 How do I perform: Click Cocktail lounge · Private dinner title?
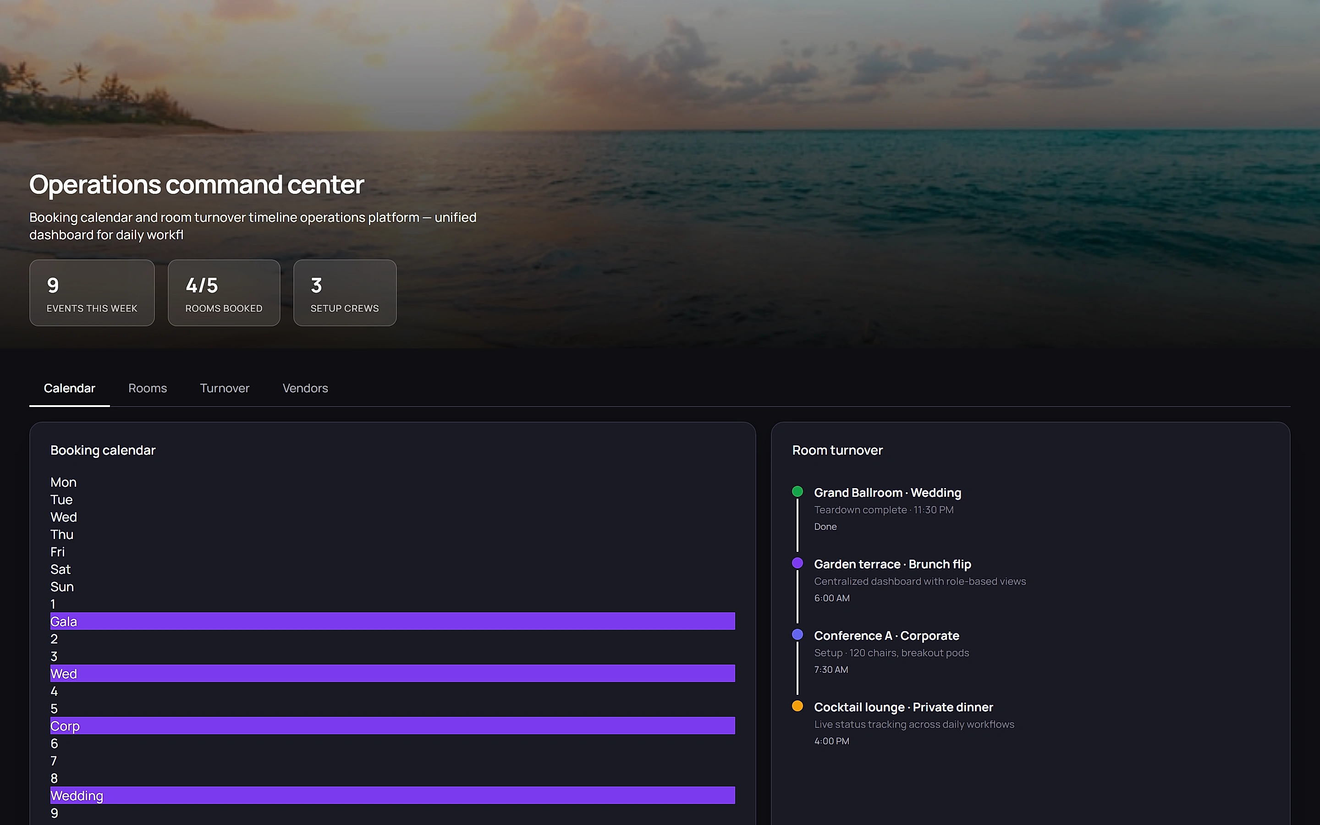903,707
